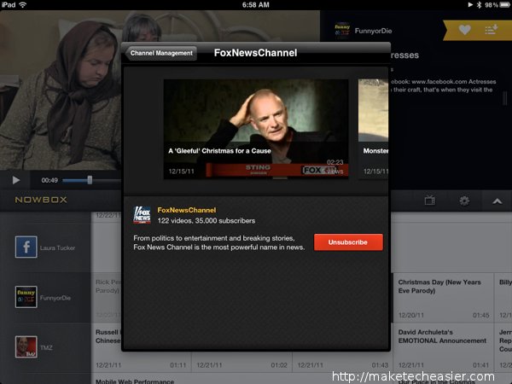512x384 pixels.
Task: Open settings with the gear icon
Action: (x=464, y=201)
